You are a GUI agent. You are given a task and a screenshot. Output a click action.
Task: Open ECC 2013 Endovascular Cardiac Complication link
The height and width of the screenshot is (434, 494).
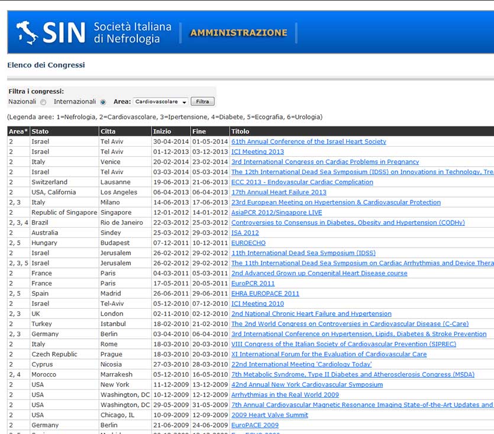[302, 182]
